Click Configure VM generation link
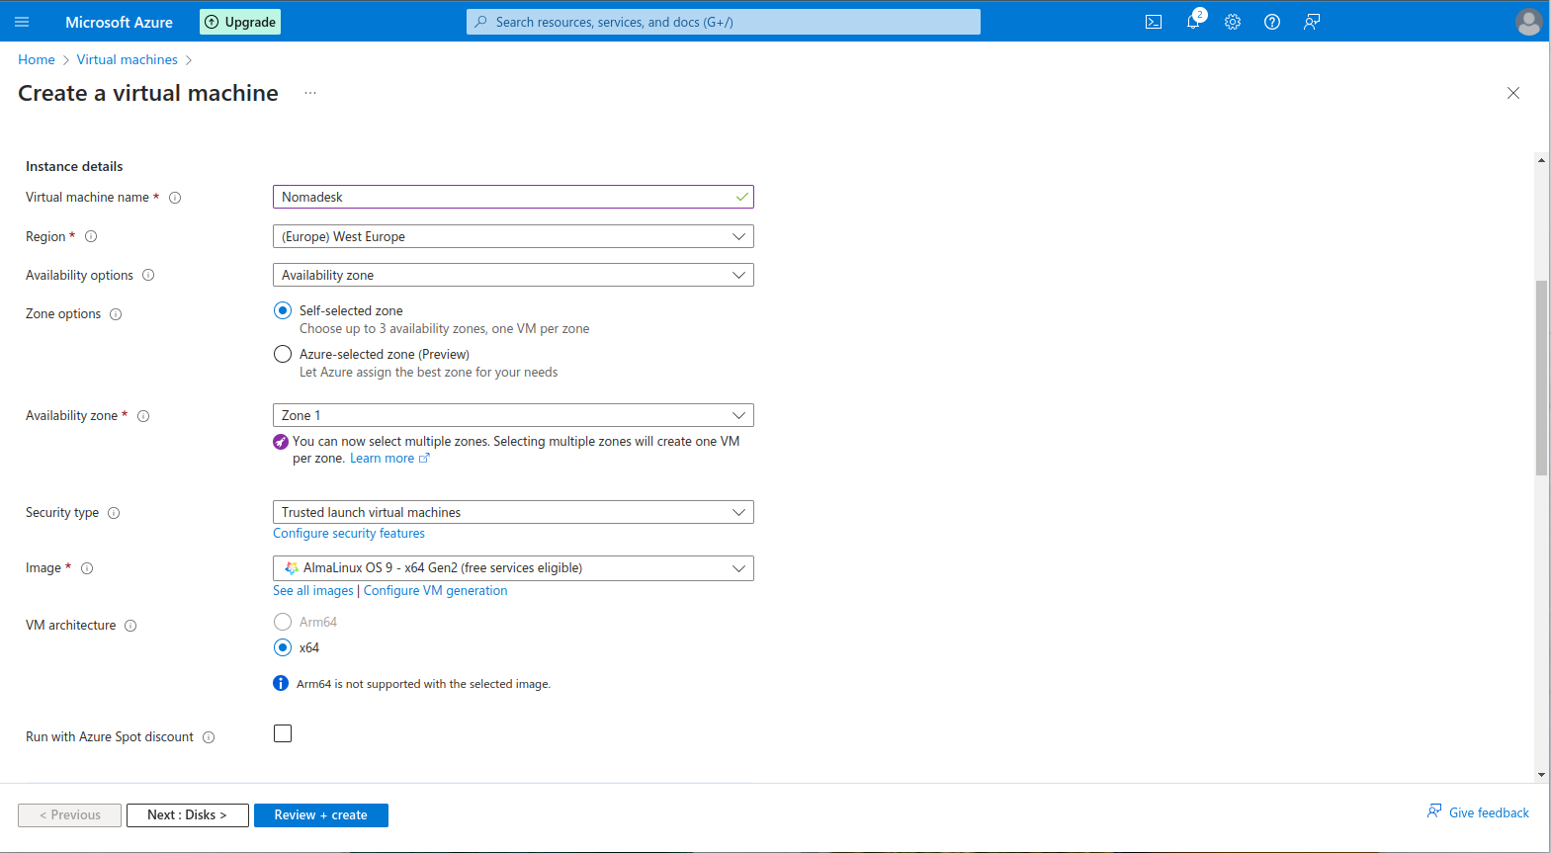This screenshot has height=853, width=1551. click(436, 590)
